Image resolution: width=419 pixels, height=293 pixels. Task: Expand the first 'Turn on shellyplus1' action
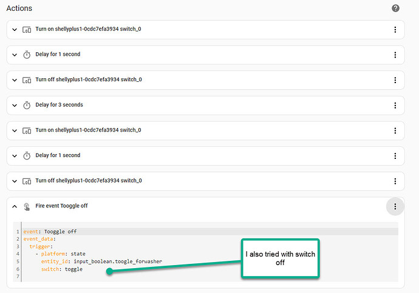pyautogui.click(x=15, y=30)
